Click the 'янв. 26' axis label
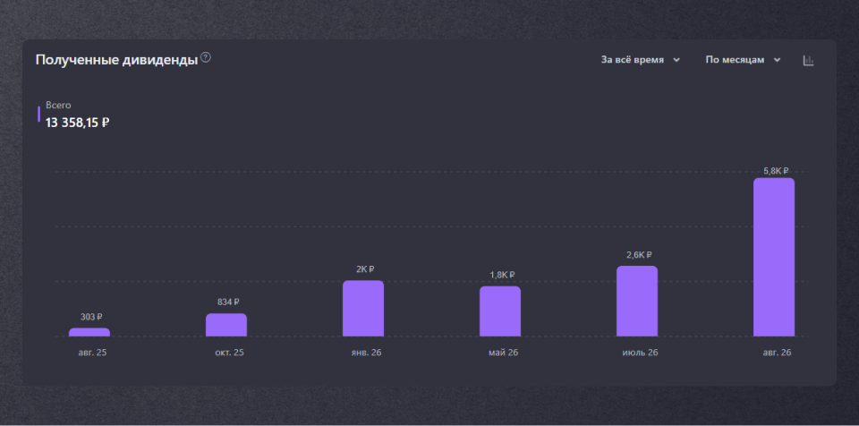 (x=367, y=353)
